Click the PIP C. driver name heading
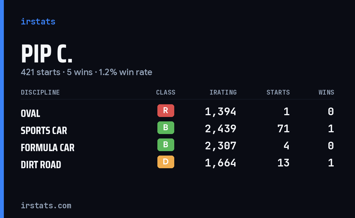Screen dimensions: 355x218 [47, 54]
